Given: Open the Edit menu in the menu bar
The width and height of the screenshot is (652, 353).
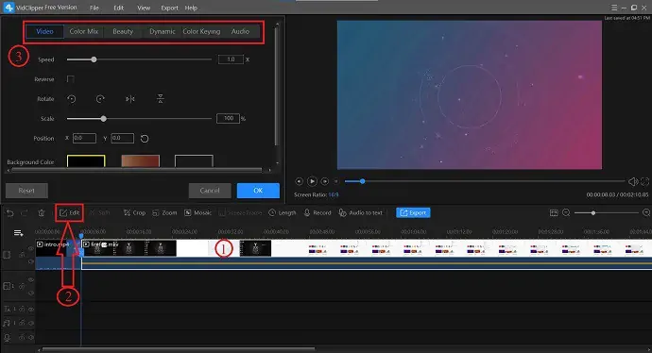Looking at the screenshot, I should click(118, 8).
